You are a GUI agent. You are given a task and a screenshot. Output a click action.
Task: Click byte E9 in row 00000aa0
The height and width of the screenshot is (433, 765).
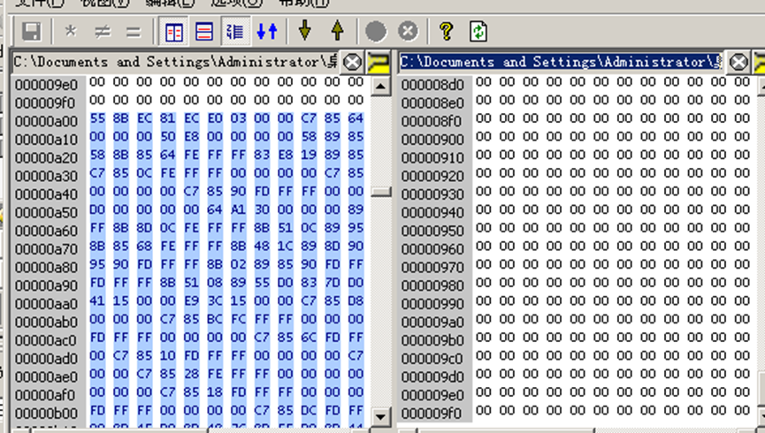pos(191,301)
